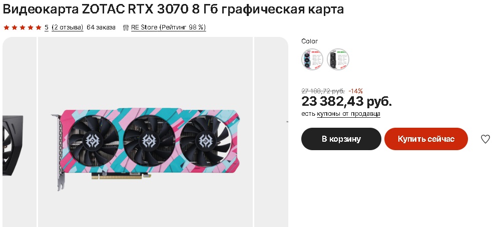Show next gallery image on right edge

click(x=271, y=132)
